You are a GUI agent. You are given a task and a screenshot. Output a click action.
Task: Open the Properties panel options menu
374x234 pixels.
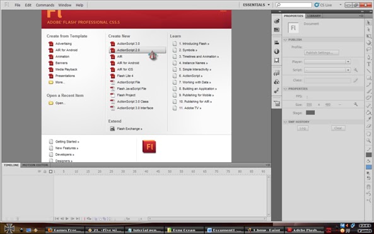pos(361,16)
